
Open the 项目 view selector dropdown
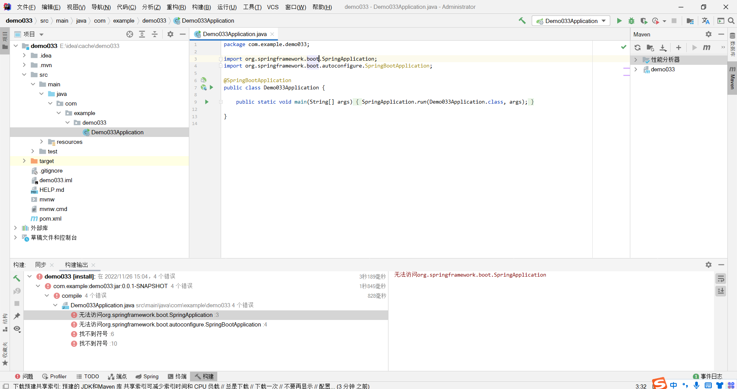29,34
